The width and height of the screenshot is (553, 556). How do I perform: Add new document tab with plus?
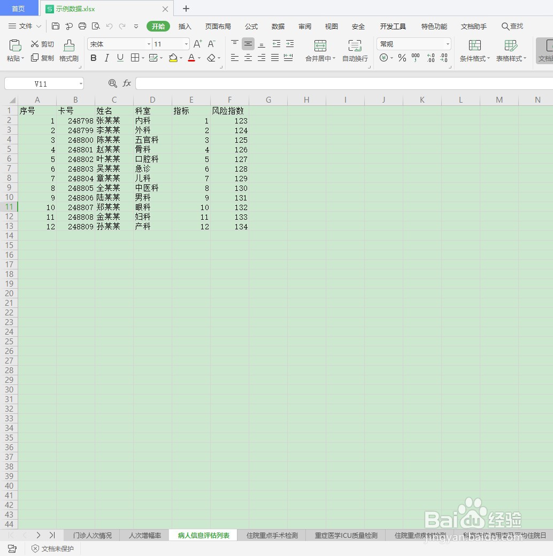coord(186,9)
